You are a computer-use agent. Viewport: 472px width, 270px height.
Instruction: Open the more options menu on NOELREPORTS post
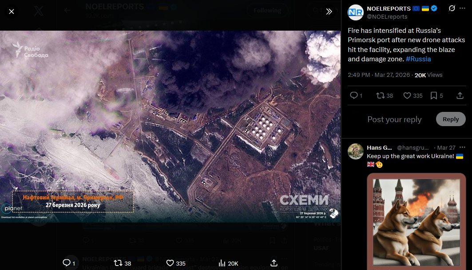pos(462,8)
